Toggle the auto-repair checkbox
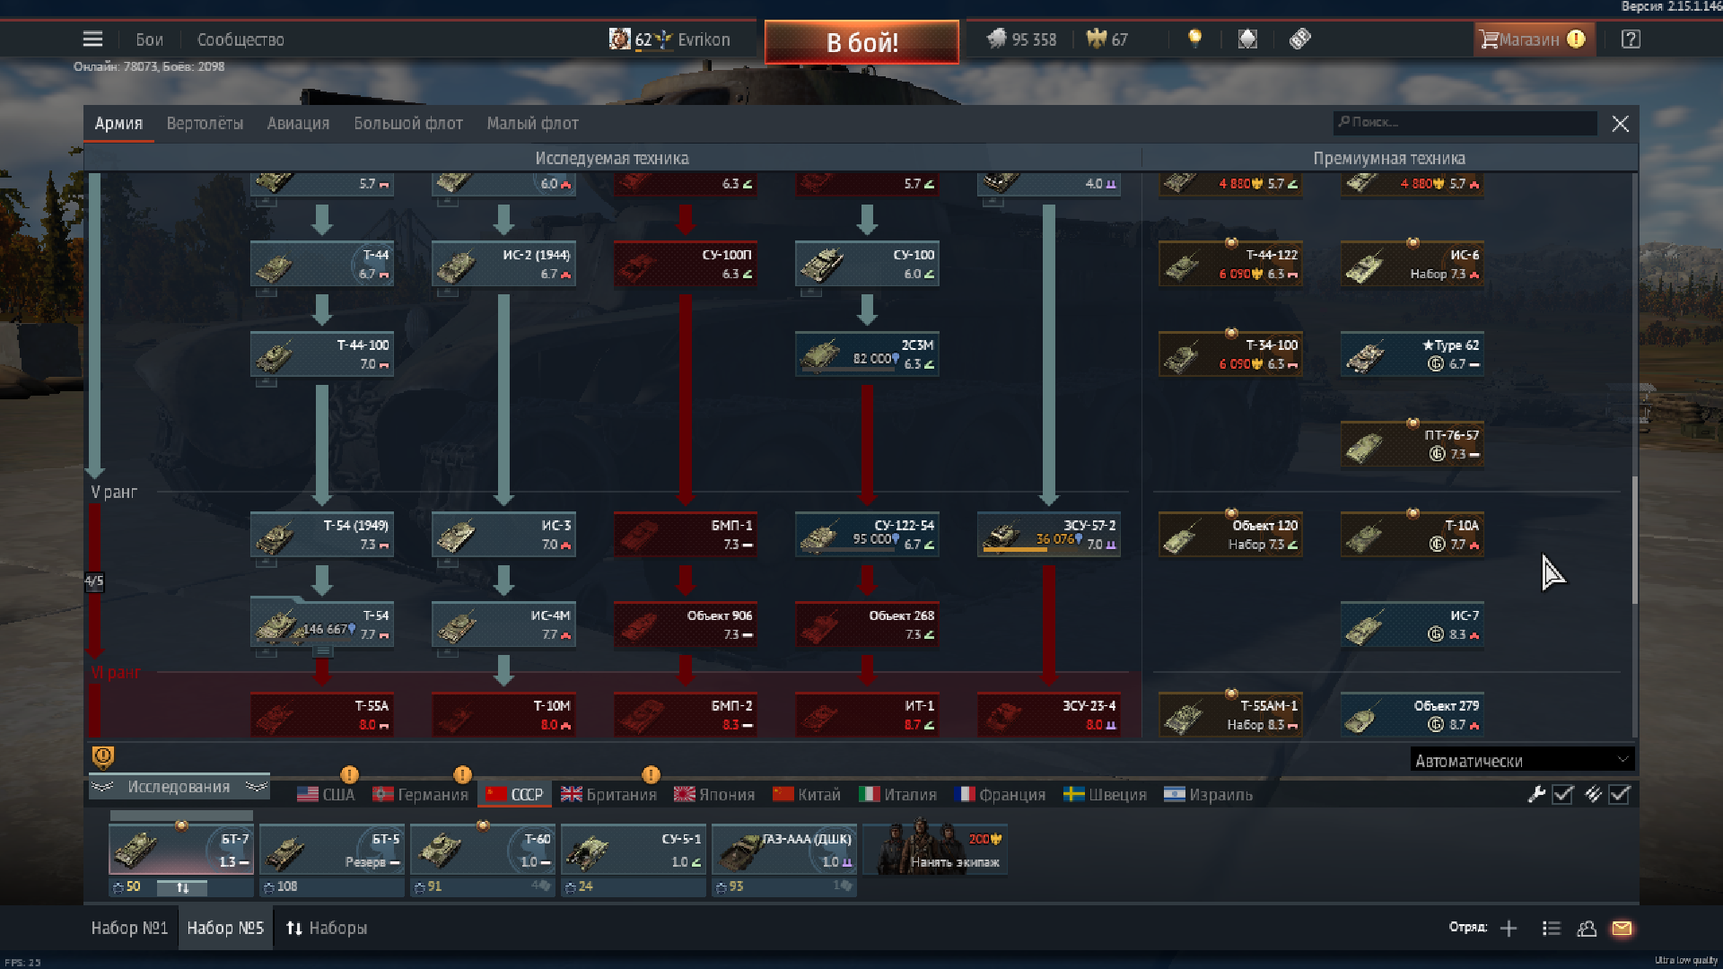1723x969 pixels. point(1562,794)
